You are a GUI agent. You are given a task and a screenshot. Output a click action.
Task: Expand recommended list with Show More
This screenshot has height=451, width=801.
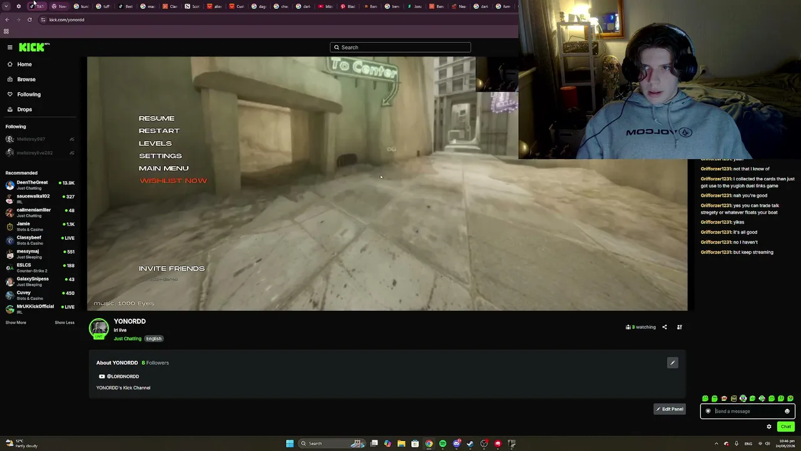coord(16,323)
